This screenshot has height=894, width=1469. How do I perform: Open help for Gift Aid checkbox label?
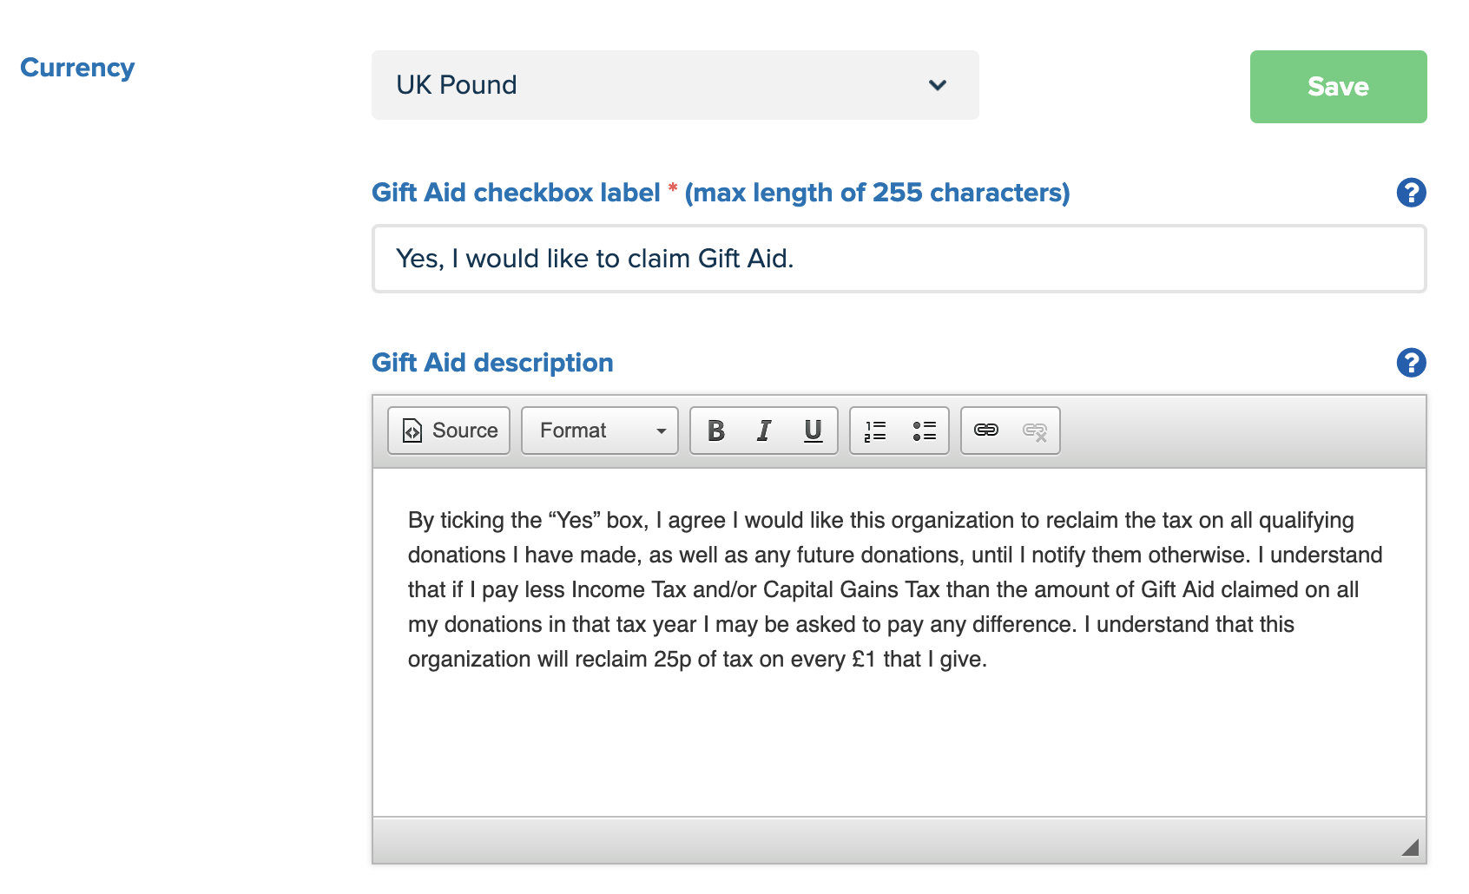[x=1411, y=193]
